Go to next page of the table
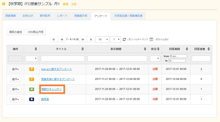This screenshot has height=122, width=220. tap(83, 39)
